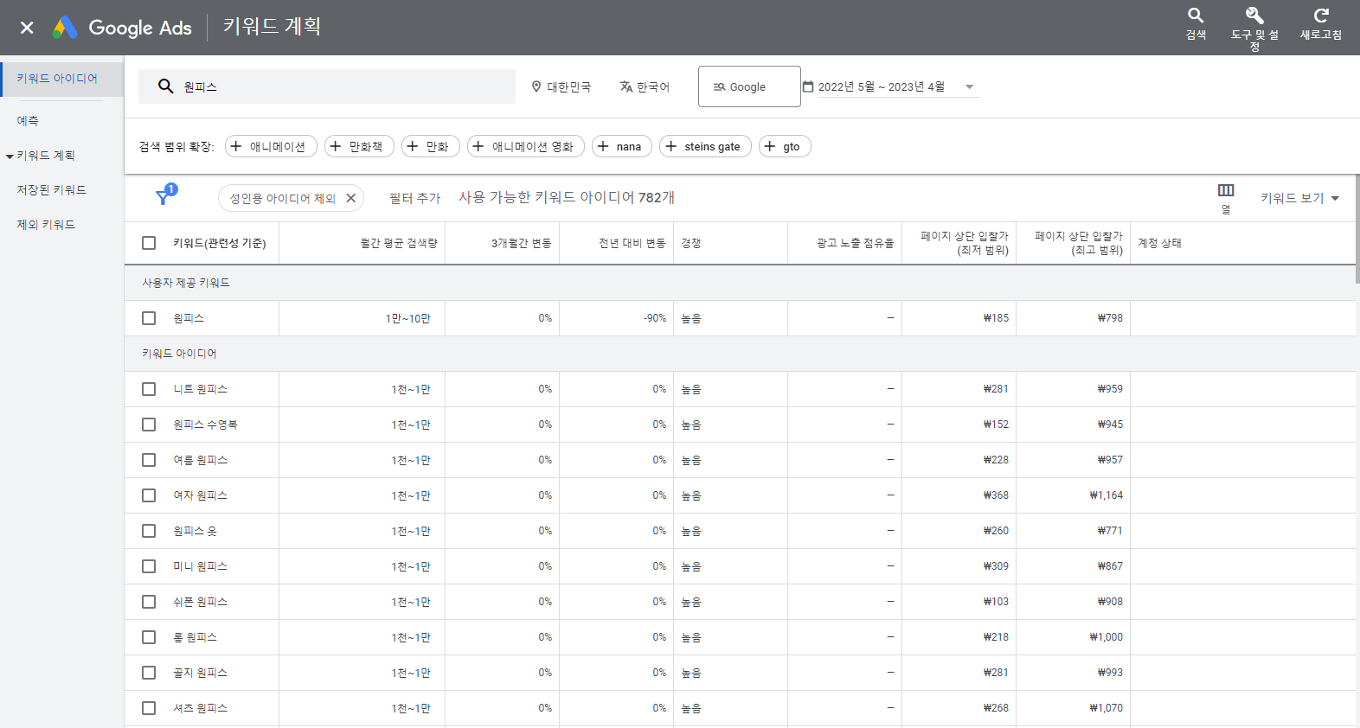1360x728 pixels.
Task: Sort by 페이지 상단 입찰가(최저 범위) column
Action: 964,243
